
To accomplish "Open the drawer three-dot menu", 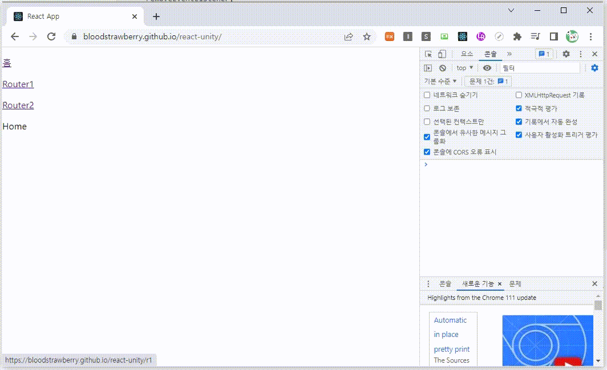I will 428,284.
